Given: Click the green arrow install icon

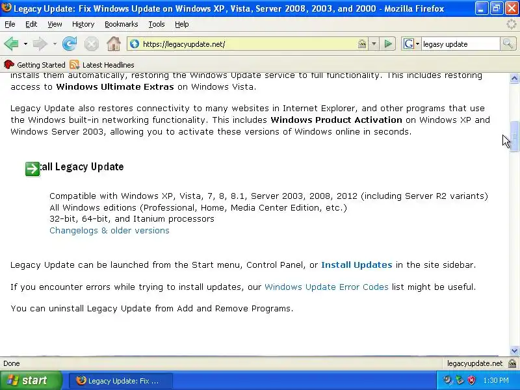Looking at the screenshot, I should pos(32,169).
